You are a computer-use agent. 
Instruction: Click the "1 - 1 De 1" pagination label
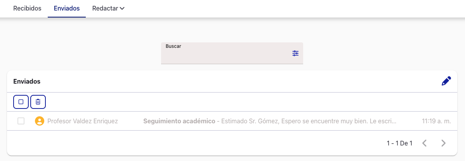tap(399, 143)
